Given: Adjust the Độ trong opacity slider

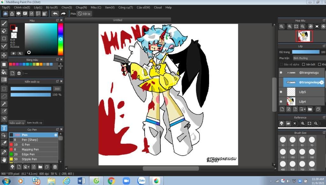Looking at the screenshot, I should click(x=306, y=52).
